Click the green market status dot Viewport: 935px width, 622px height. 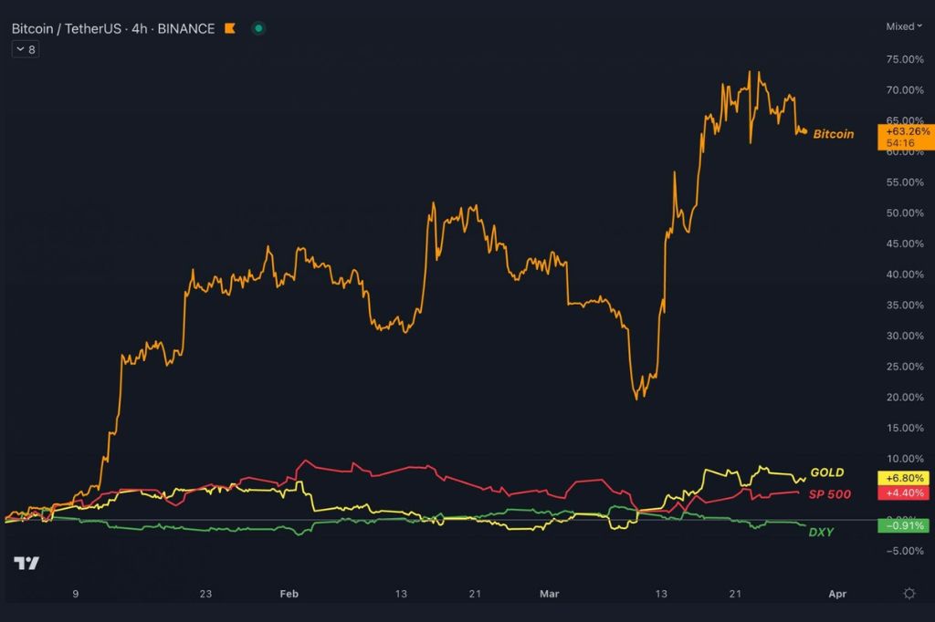258,28
